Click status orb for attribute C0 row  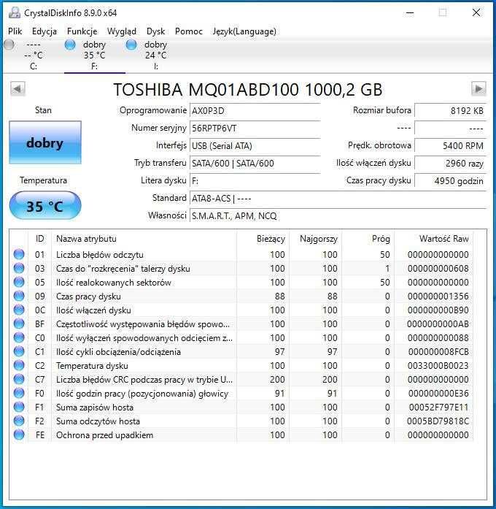19,337
